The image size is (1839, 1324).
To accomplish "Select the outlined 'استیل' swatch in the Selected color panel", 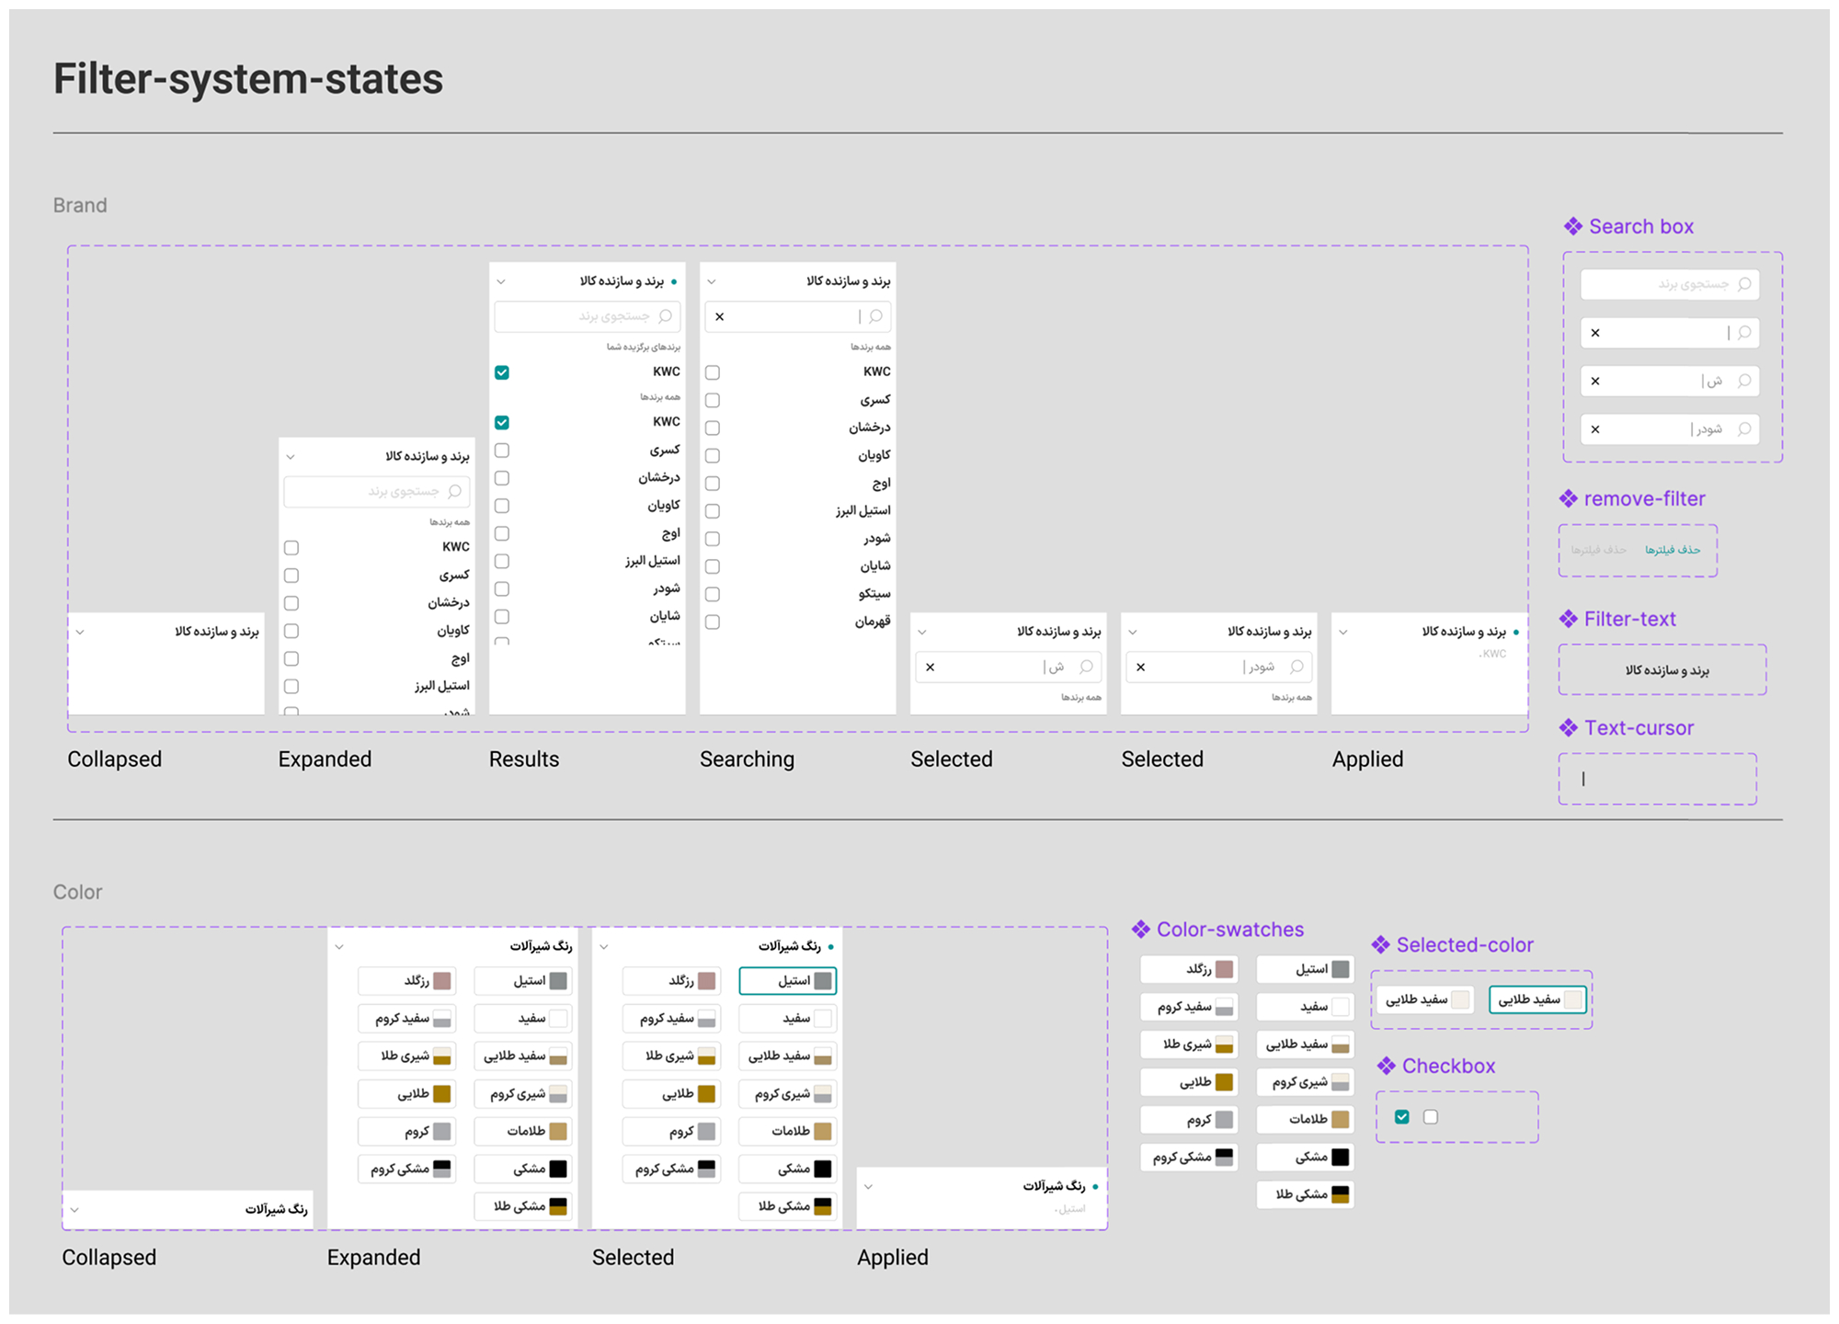I will [x=788, y=981].
